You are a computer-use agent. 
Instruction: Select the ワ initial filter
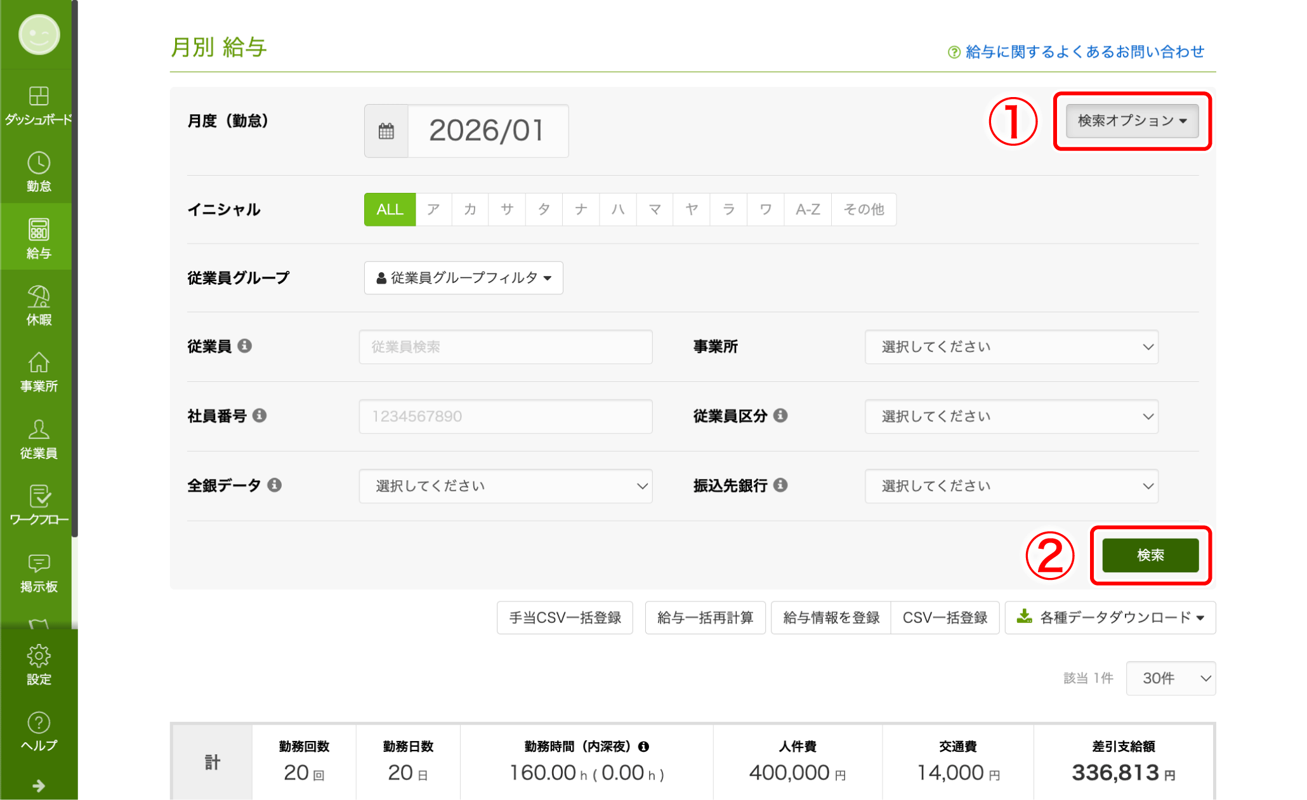coord(766,209)
